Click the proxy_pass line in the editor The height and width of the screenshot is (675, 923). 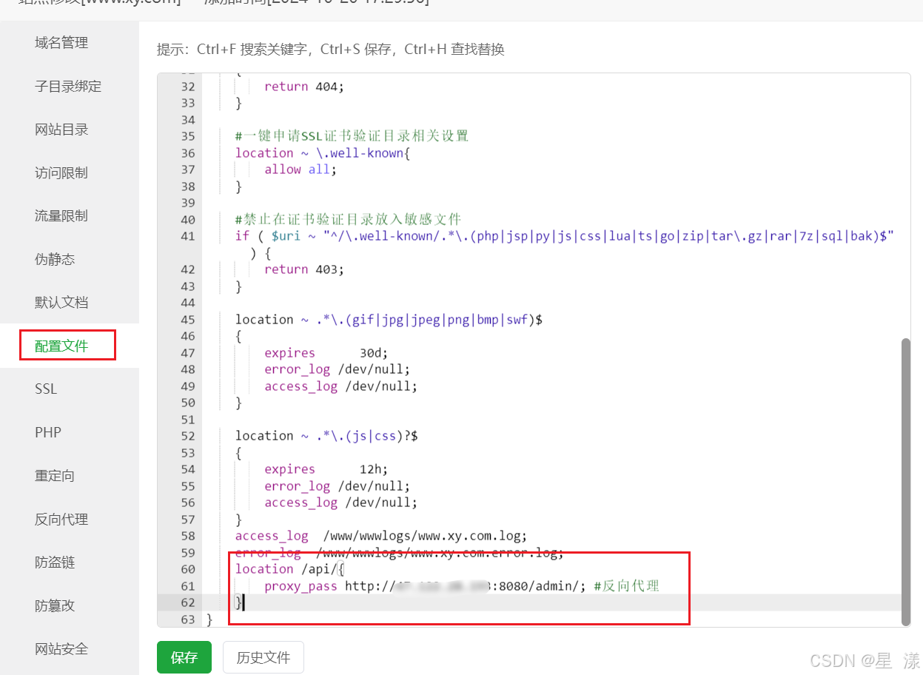click(x=462, y=586)
